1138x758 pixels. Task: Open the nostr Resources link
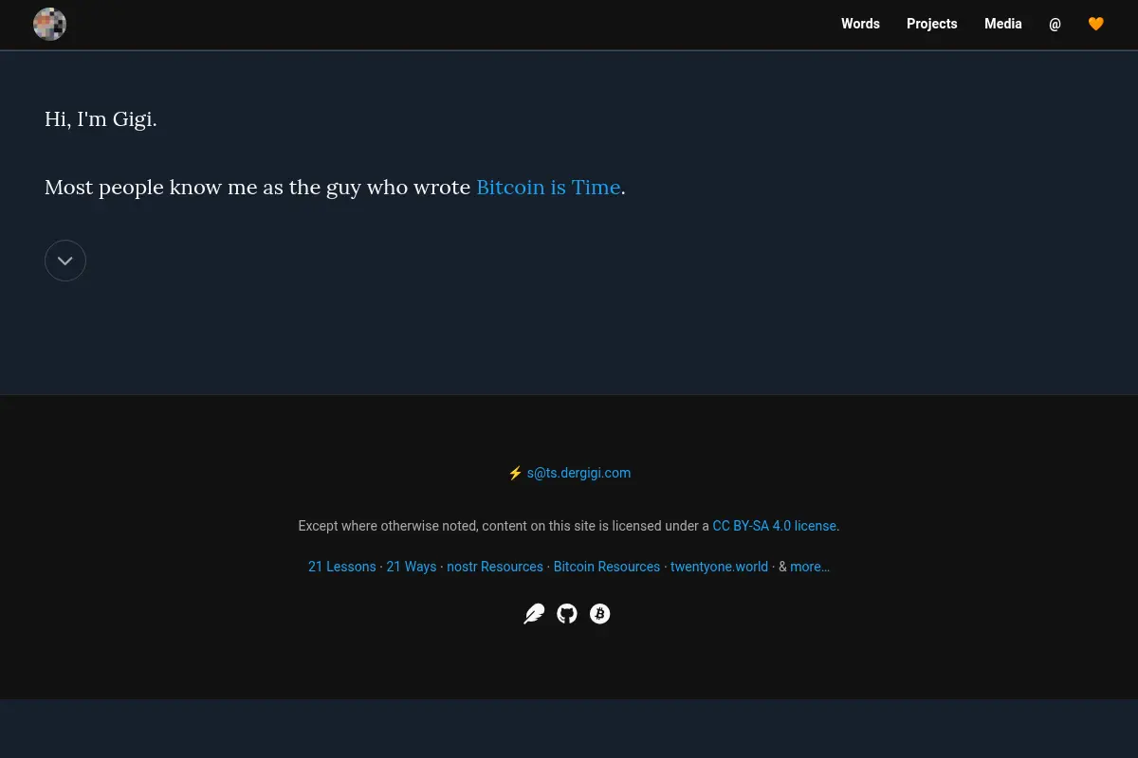(495, 567)
